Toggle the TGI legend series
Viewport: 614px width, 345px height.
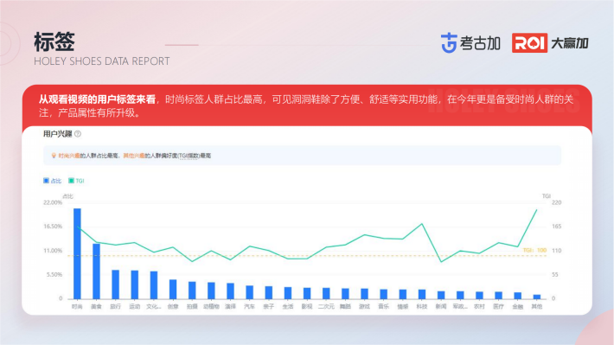(x=76, y=181)
